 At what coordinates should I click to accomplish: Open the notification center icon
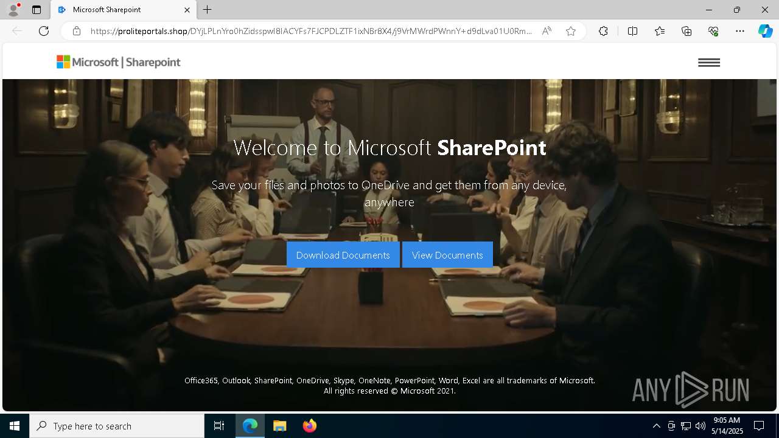click(x=759, y=426)
